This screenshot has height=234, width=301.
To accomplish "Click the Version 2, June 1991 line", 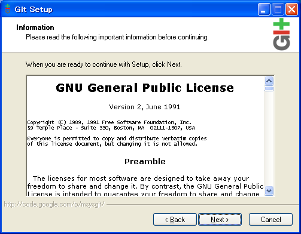I will [145, 107].
